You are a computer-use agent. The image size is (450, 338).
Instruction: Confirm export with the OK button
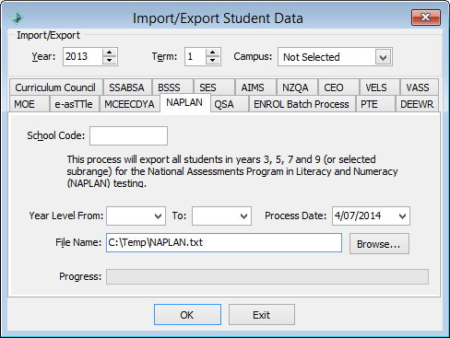(187, 315)
